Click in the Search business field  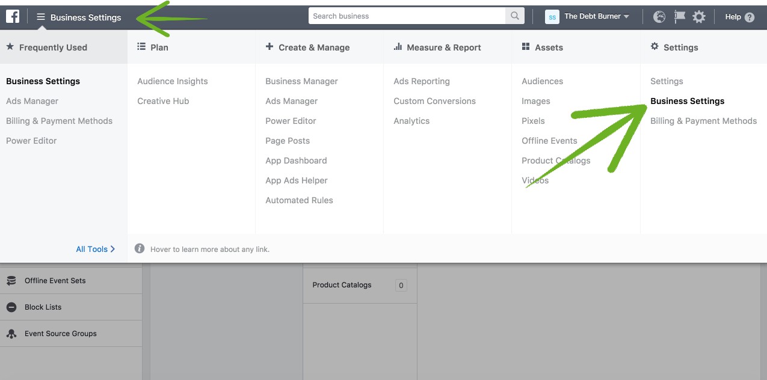pos(407,16)
